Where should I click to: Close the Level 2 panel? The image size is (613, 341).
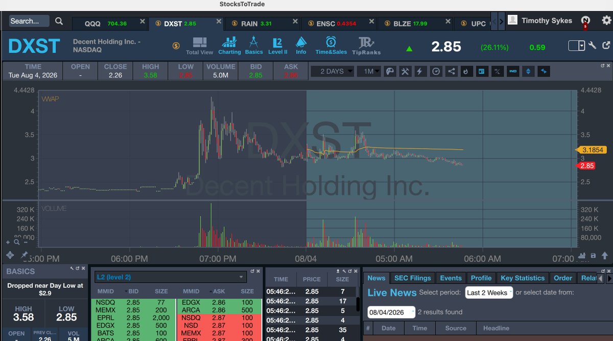pyautogui.click(x=258, y=271)
